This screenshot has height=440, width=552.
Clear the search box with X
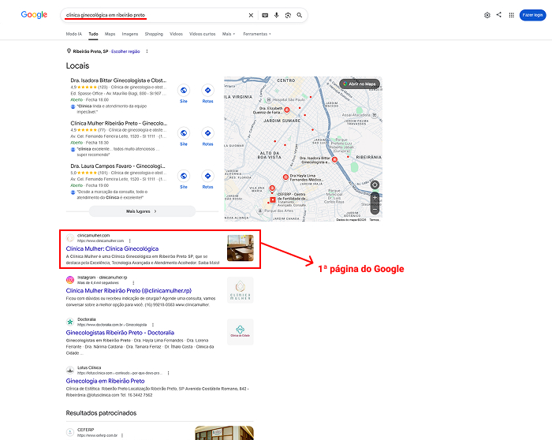point(251,15)
